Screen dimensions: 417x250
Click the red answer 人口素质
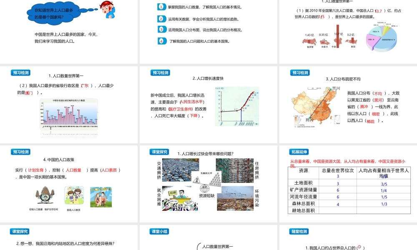[109, 170]
